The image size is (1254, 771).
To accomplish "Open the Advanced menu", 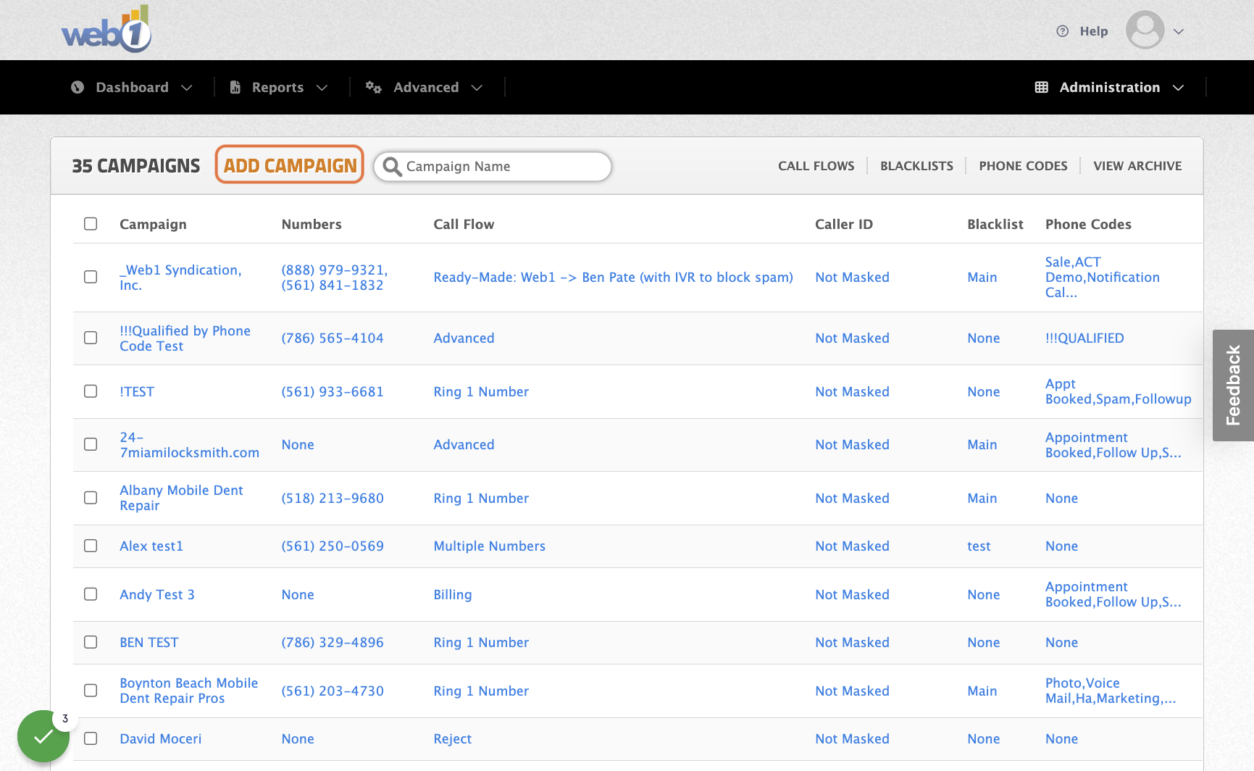I will [426, 87].
